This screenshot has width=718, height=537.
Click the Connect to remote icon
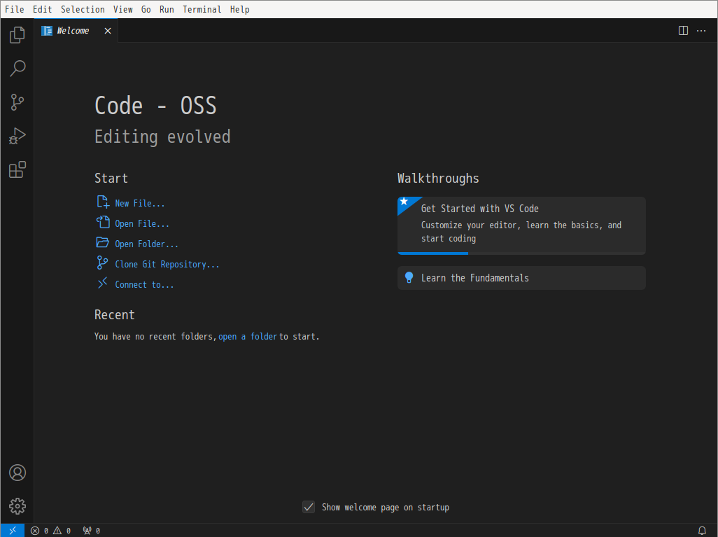point(103,283)
